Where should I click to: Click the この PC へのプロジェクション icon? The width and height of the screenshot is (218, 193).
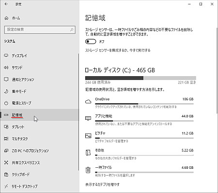[x=6, y=151]
